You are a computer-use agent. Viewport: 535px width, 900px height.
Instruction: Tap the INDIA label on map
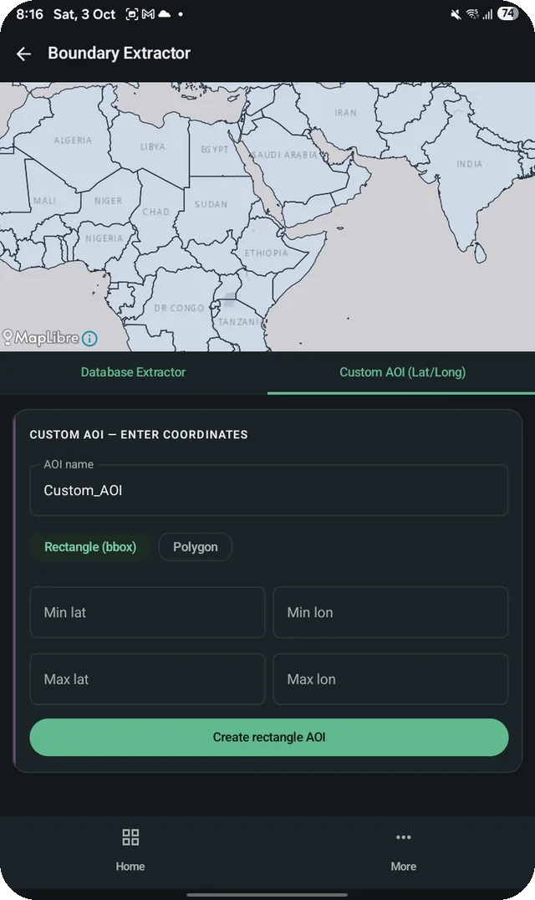pos(470,164)
